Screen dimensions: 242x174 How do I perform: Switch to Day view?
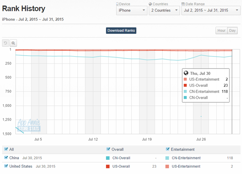pos(232,31)
